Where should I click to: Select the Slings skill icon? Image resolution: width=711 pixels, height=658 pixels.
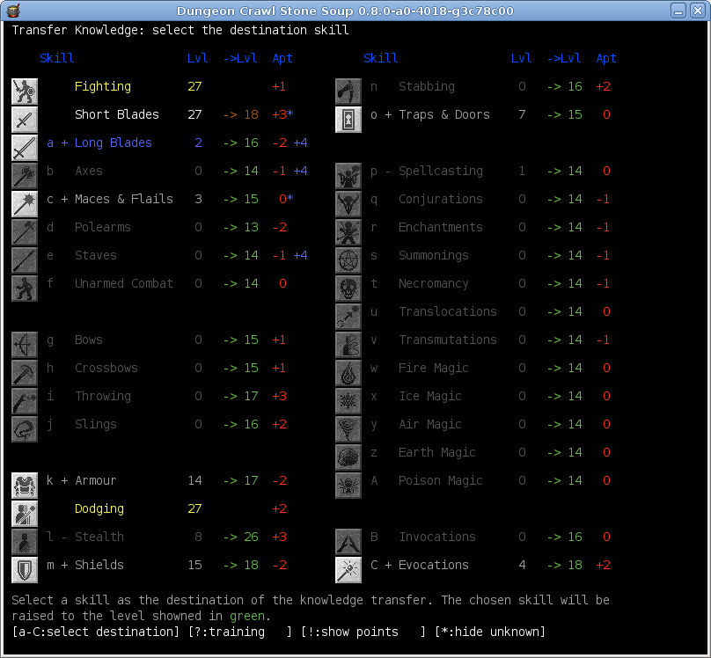pos(25,428)
